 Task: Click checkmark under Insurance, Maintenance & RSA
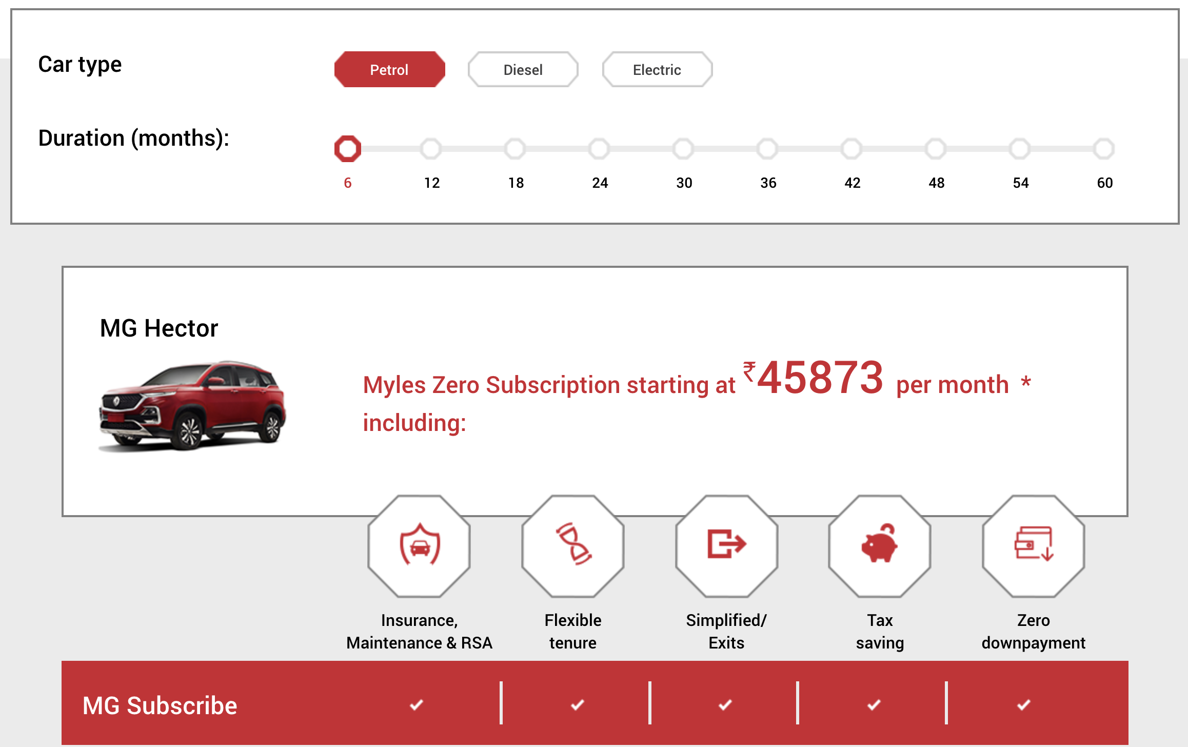point(417,705)
